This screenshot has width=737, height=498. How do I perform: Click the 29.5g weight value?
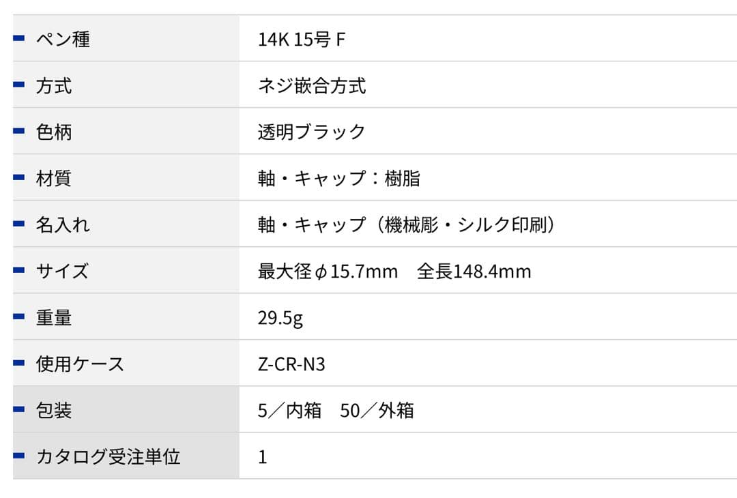(280, 318)
